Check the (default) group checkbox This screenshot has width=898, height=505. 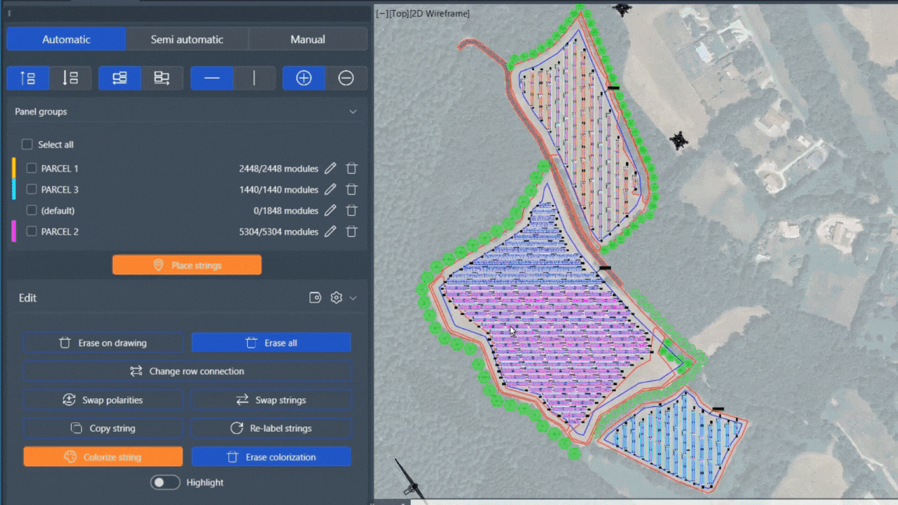(x=31, y=210)
